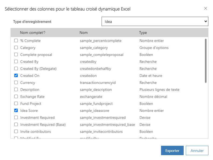The image size is (213, 160).
Task: Tick the Exchange Rate checkbox
Action: coord(16,97)
